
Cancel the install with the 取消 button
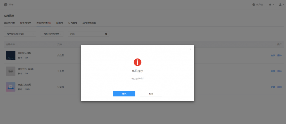(151, 94)
